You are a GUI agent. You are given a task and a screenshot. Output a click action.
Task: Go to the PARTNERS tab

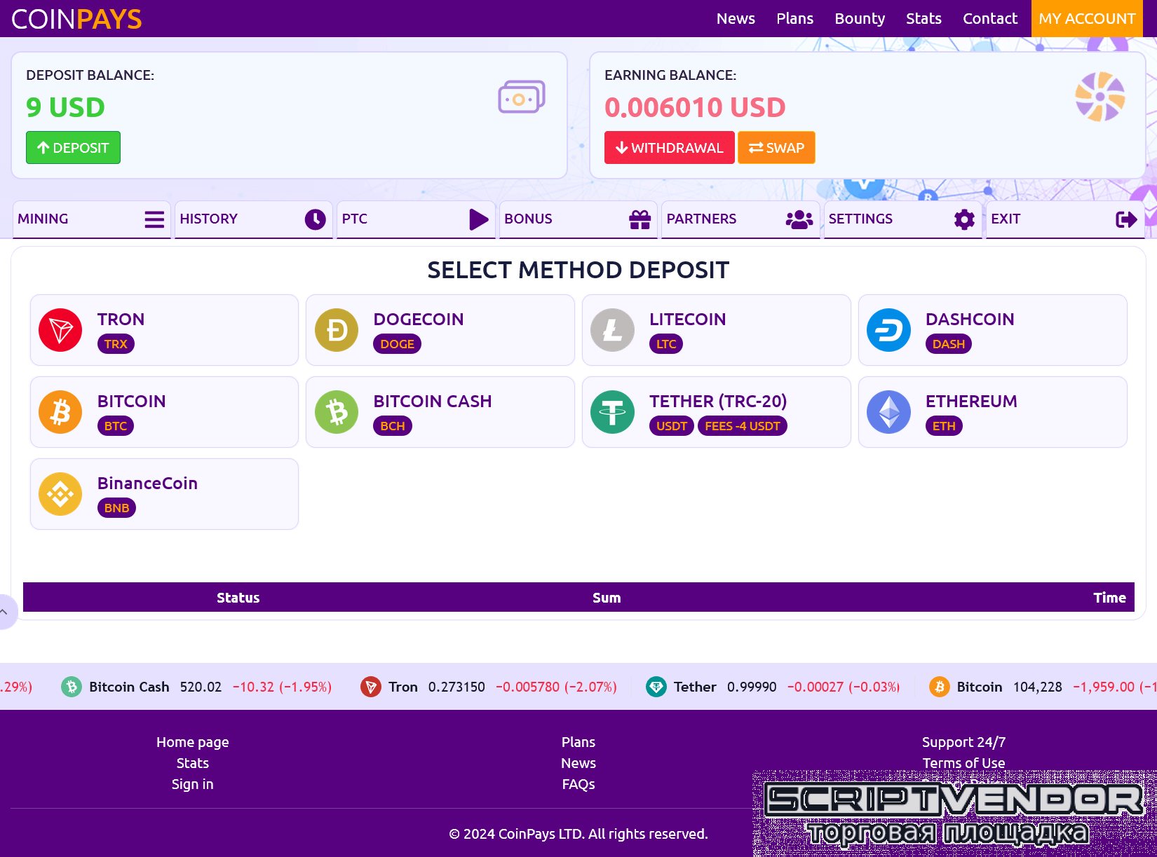(740, 219)
